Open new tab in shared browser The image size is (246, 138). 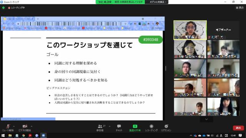[38, 19]
